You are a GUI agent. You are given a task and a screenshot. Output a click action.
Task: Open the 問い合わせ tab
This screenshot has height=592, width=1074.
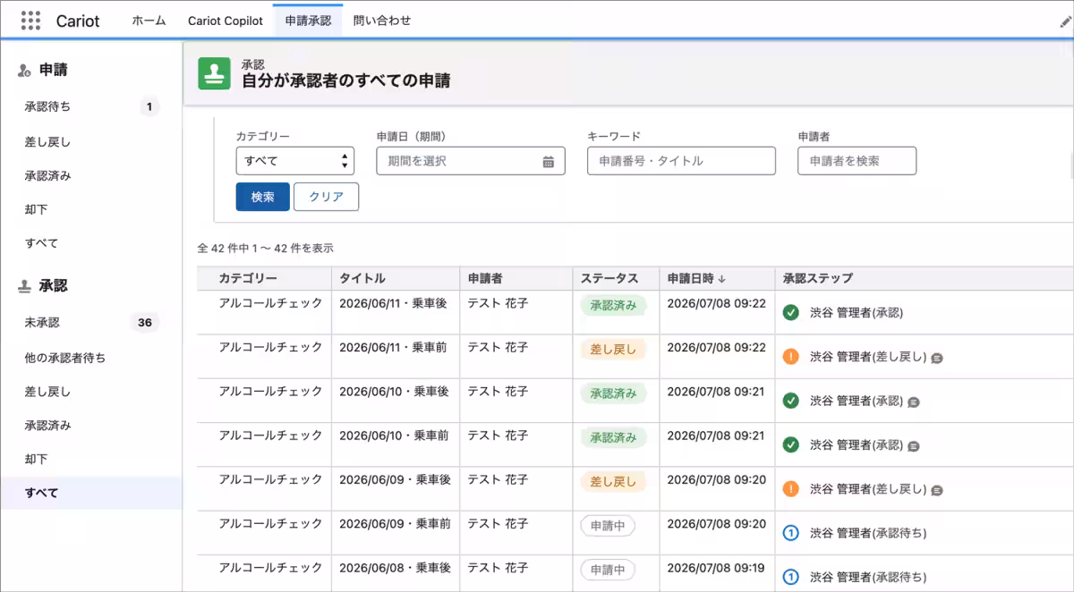point(382,21)
